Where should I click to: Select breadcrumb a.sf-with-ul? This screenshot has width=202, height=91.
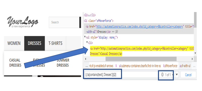pyautogui.click(x=185, y=66)
